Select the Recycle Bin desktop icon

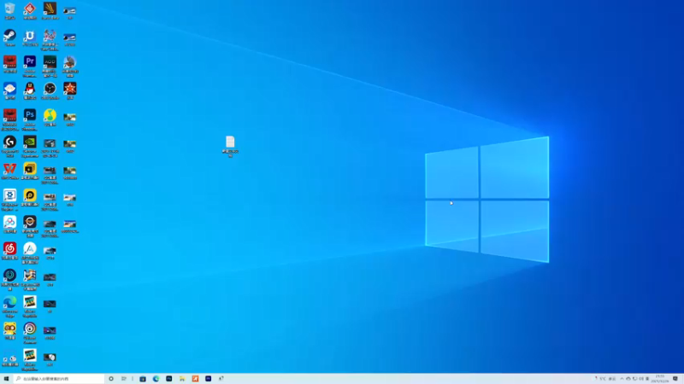click(9, 11)
